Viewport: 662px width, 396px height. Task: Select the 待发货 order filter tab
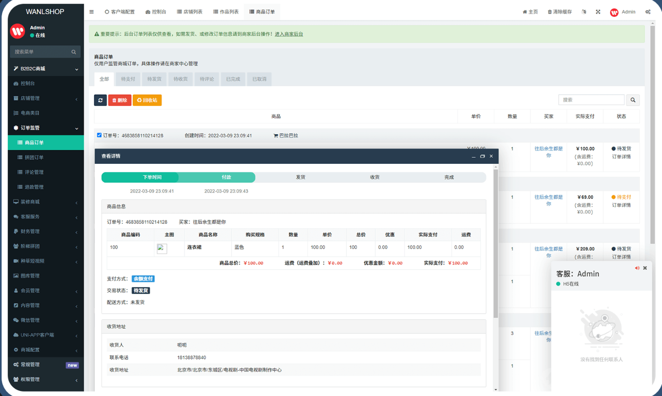(154, 79)
